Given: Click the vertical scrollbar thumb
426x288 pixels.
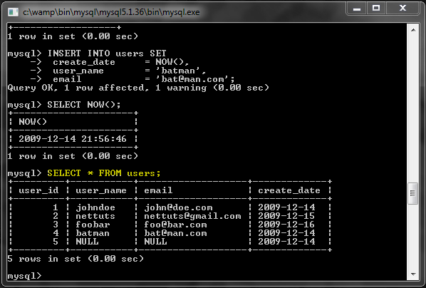Looking at the screenshot, I should (412, 193).
